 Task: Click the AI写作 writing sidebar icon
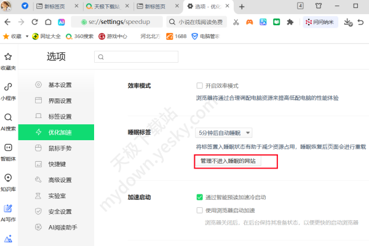(x=8, y=212)
